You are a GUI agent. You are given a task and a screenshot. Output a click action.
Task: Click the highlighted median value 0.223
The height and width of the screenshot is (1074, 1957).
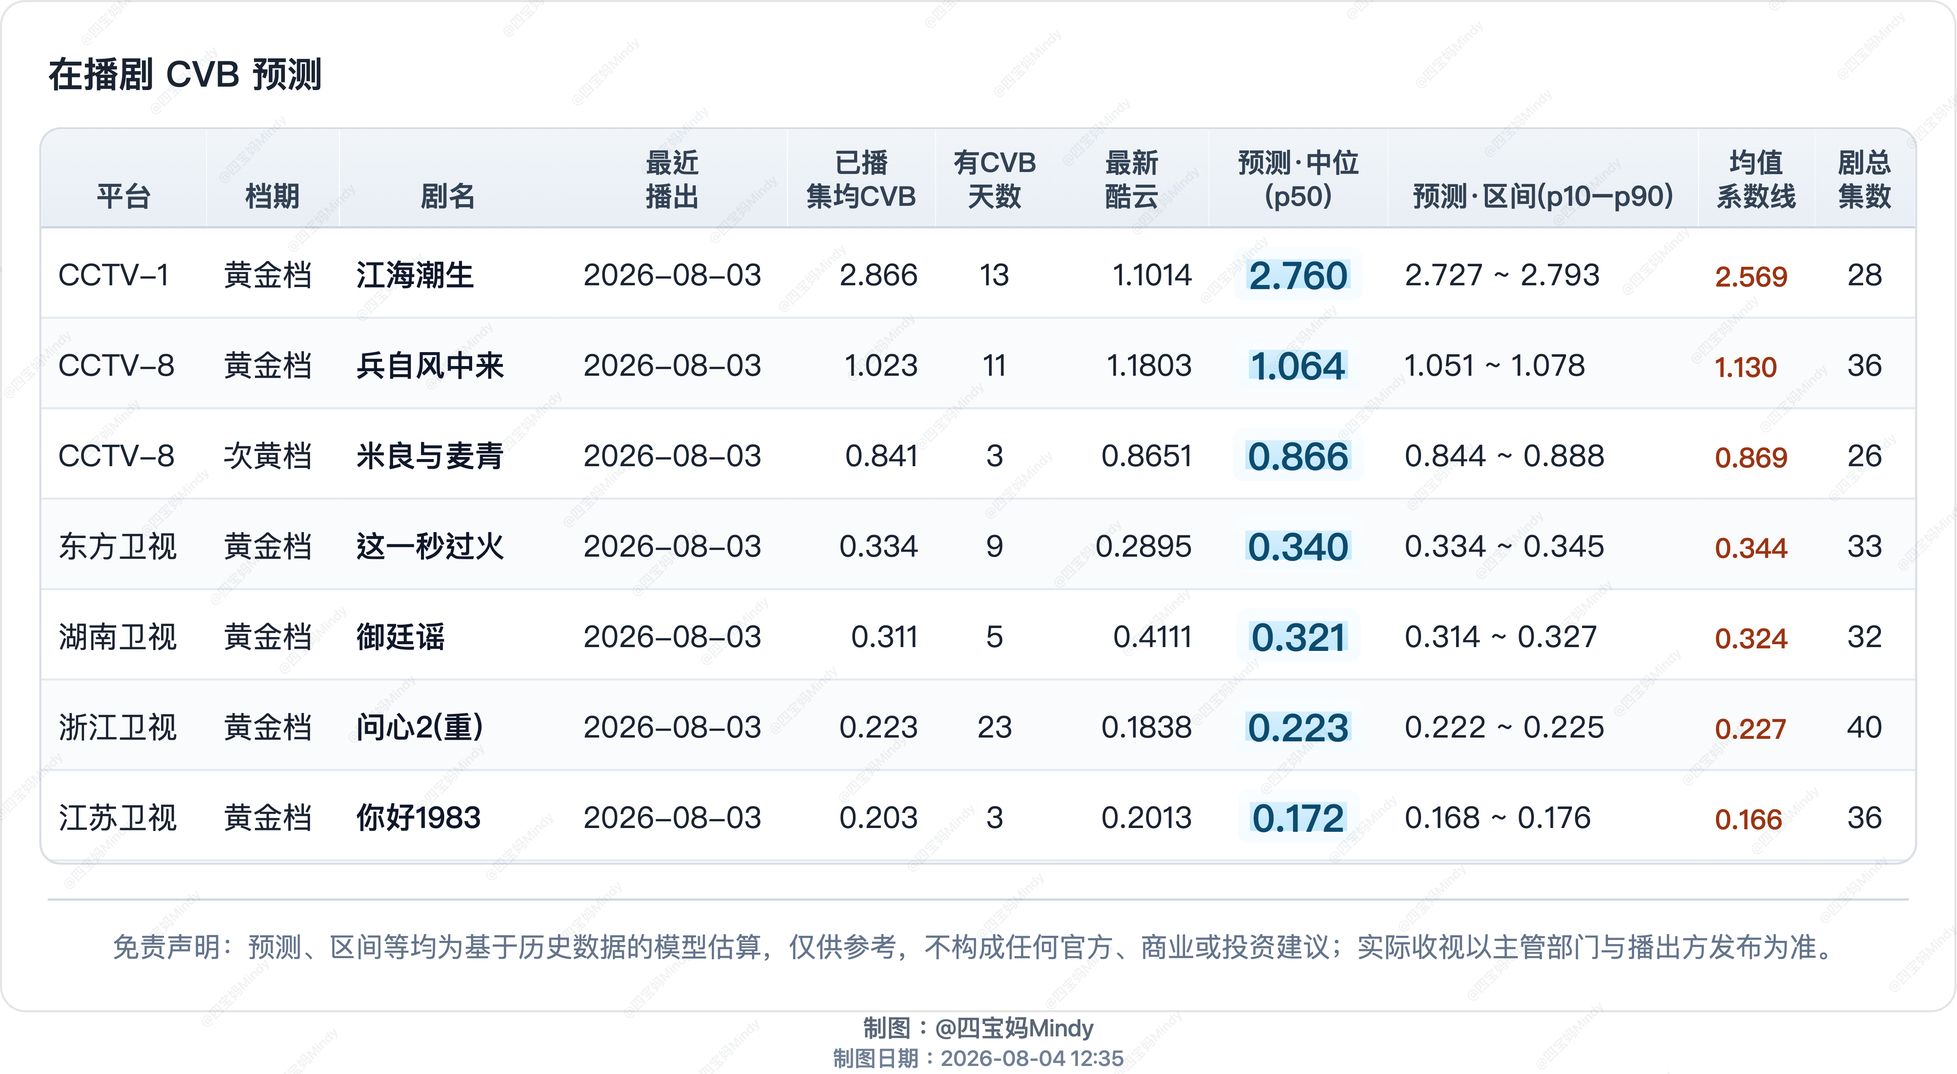1298,727
